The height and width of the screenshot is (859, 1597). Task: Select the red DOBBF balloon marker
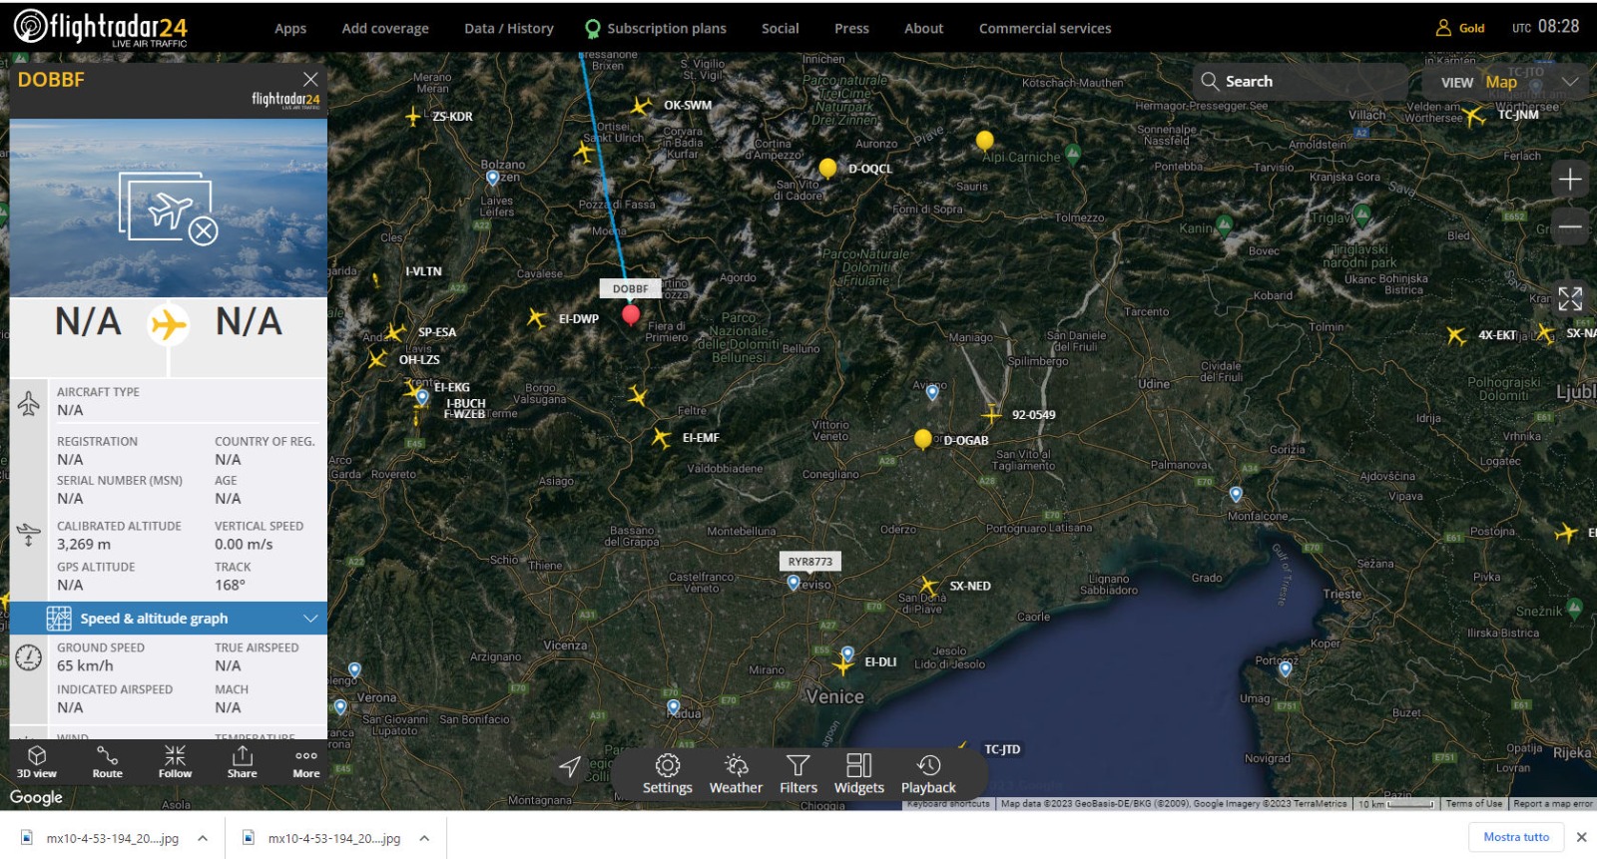[x=631, y=316]
